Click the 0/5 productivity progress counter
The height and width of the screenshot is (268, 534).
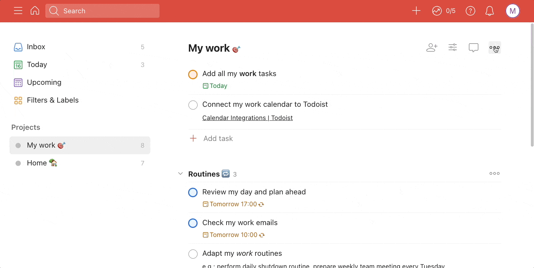443,11
